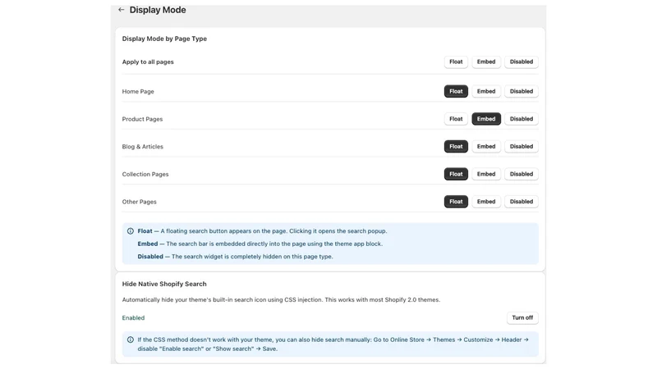657x369 pixels.
Task: Click the Display Mode by Page Type heading
Action: (x=164, y=39)
